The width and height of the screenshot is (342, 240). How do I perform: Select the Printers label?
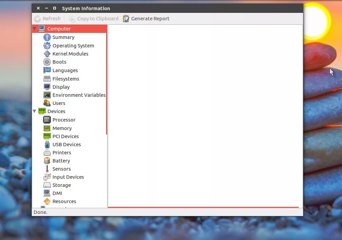[62, 153]
